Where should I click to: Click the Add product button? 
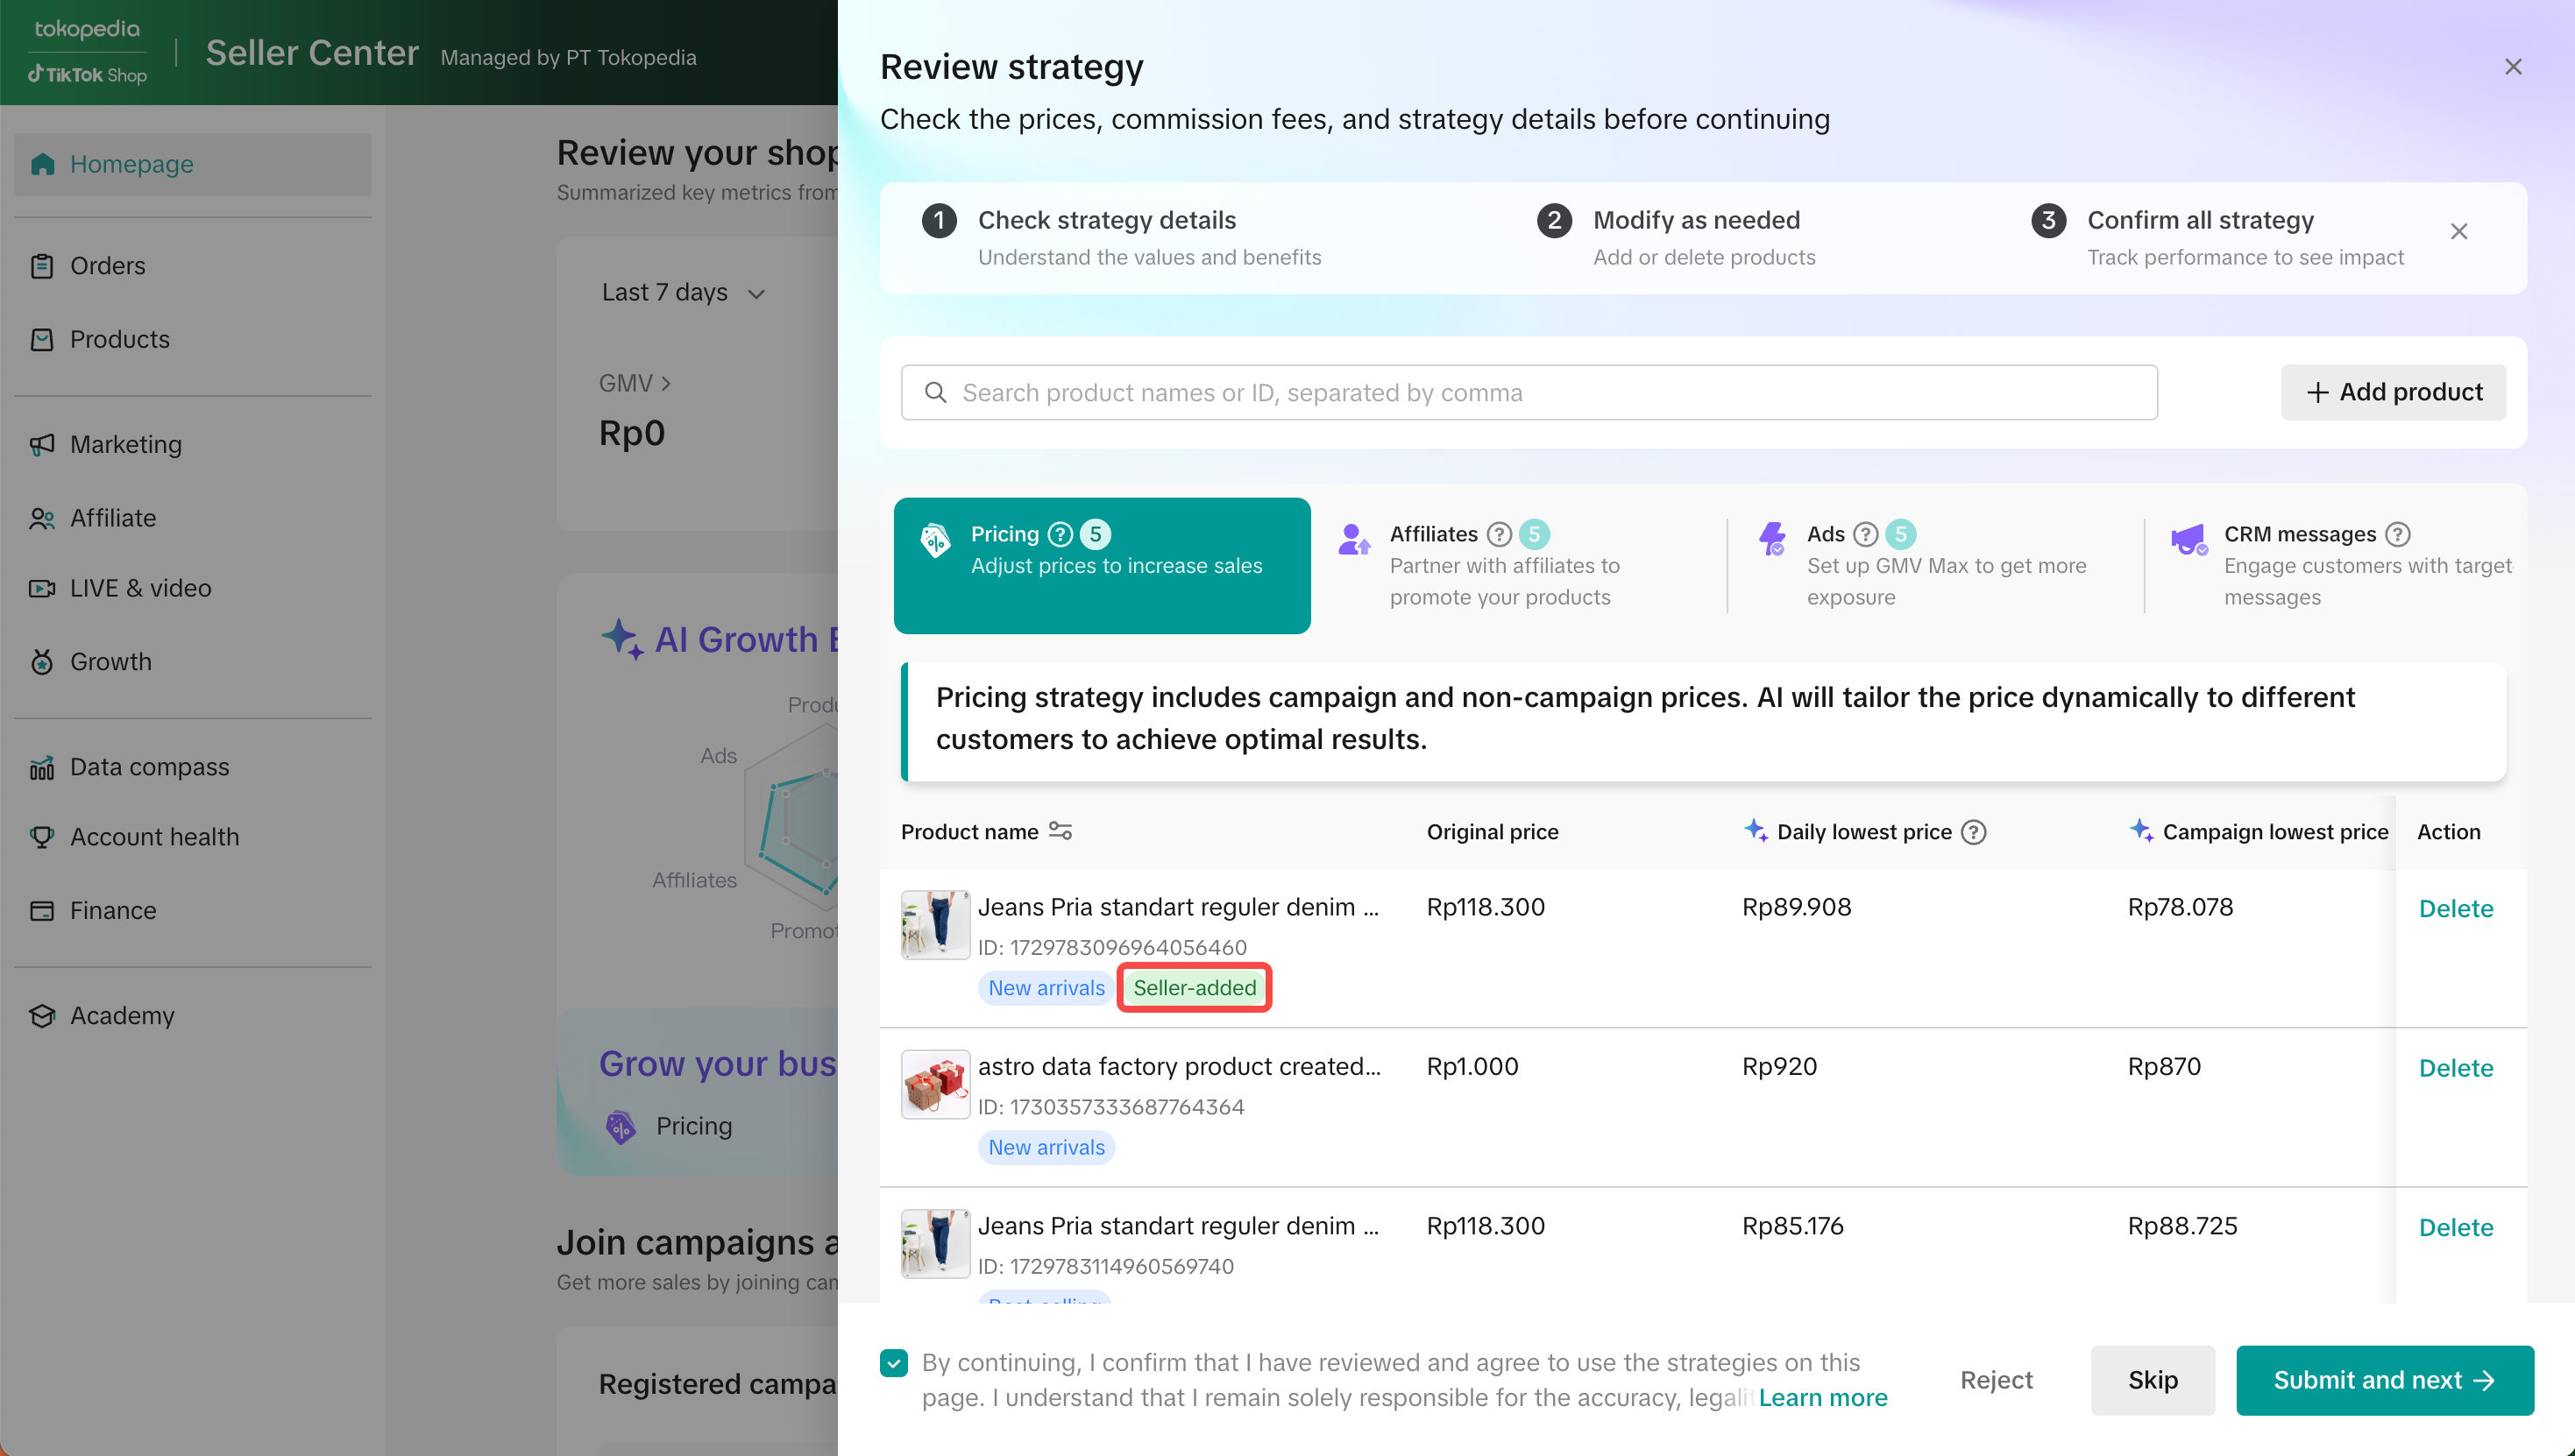[2393, 392]
